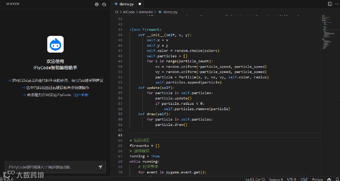340x181 pixels.
Task: Change the Python language mode
Action: tap(317, 179)
